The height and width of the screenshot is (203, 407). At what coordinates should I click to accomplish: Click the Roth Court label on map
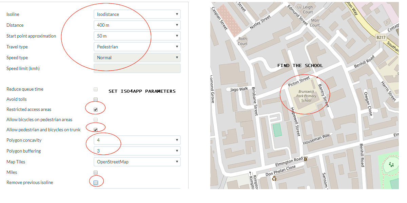243,41
